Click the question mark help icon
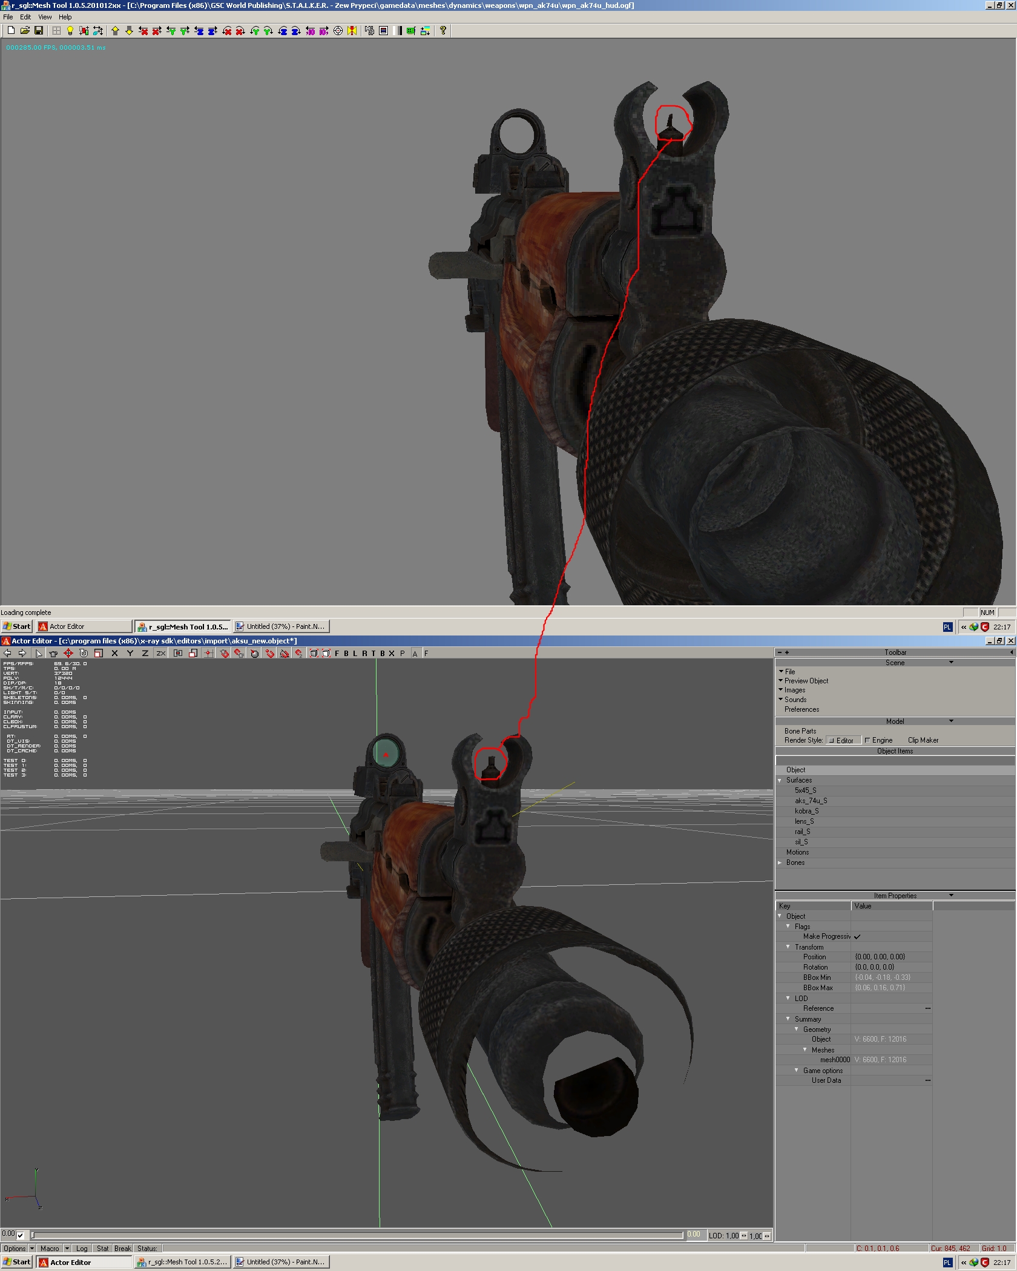This screenshot has width=1017, height=1271. point(443,30)
